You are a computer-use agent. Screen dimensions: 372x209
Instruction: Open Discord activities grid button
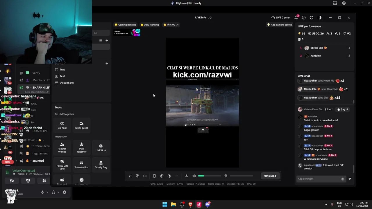click(x=44, y=181)
